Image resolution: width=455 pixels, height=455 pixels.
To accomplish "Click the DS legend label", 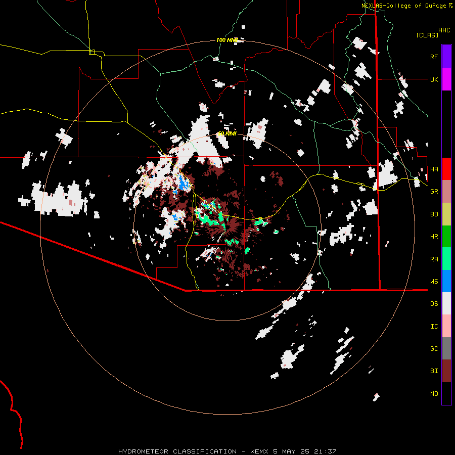I will click(434, 304).
